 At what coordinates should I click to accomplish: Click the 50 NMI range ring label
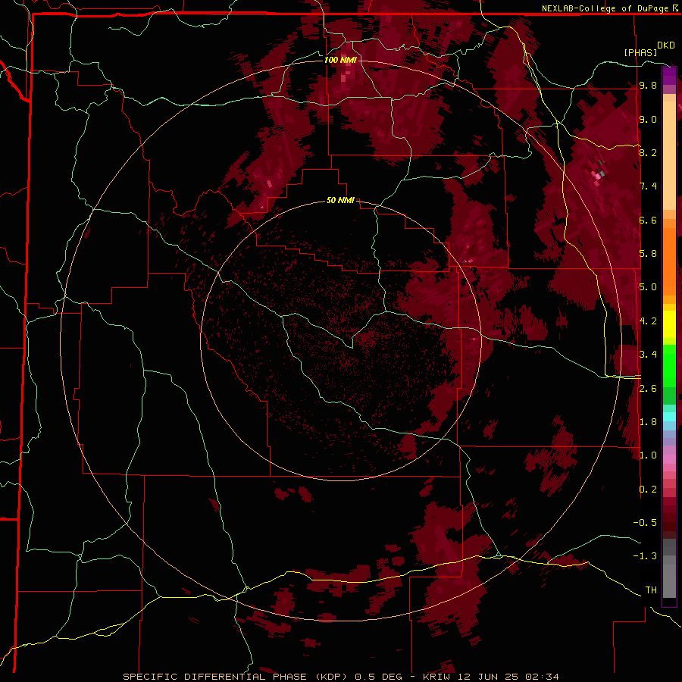(x=340, y=200)
